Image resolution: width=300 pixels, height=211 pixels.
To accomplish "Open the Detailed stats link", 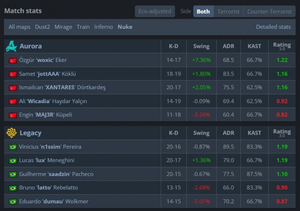I will point(273,27).
